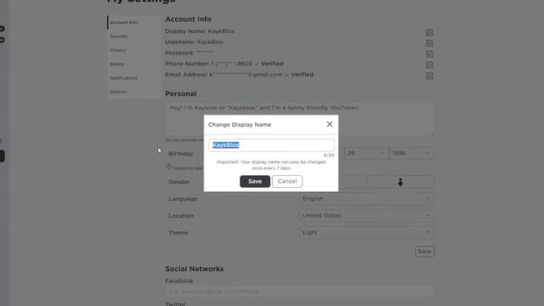Edit the Display Name with pencil icon
Viewport: 544px width, 306px height.
(429, 32)
